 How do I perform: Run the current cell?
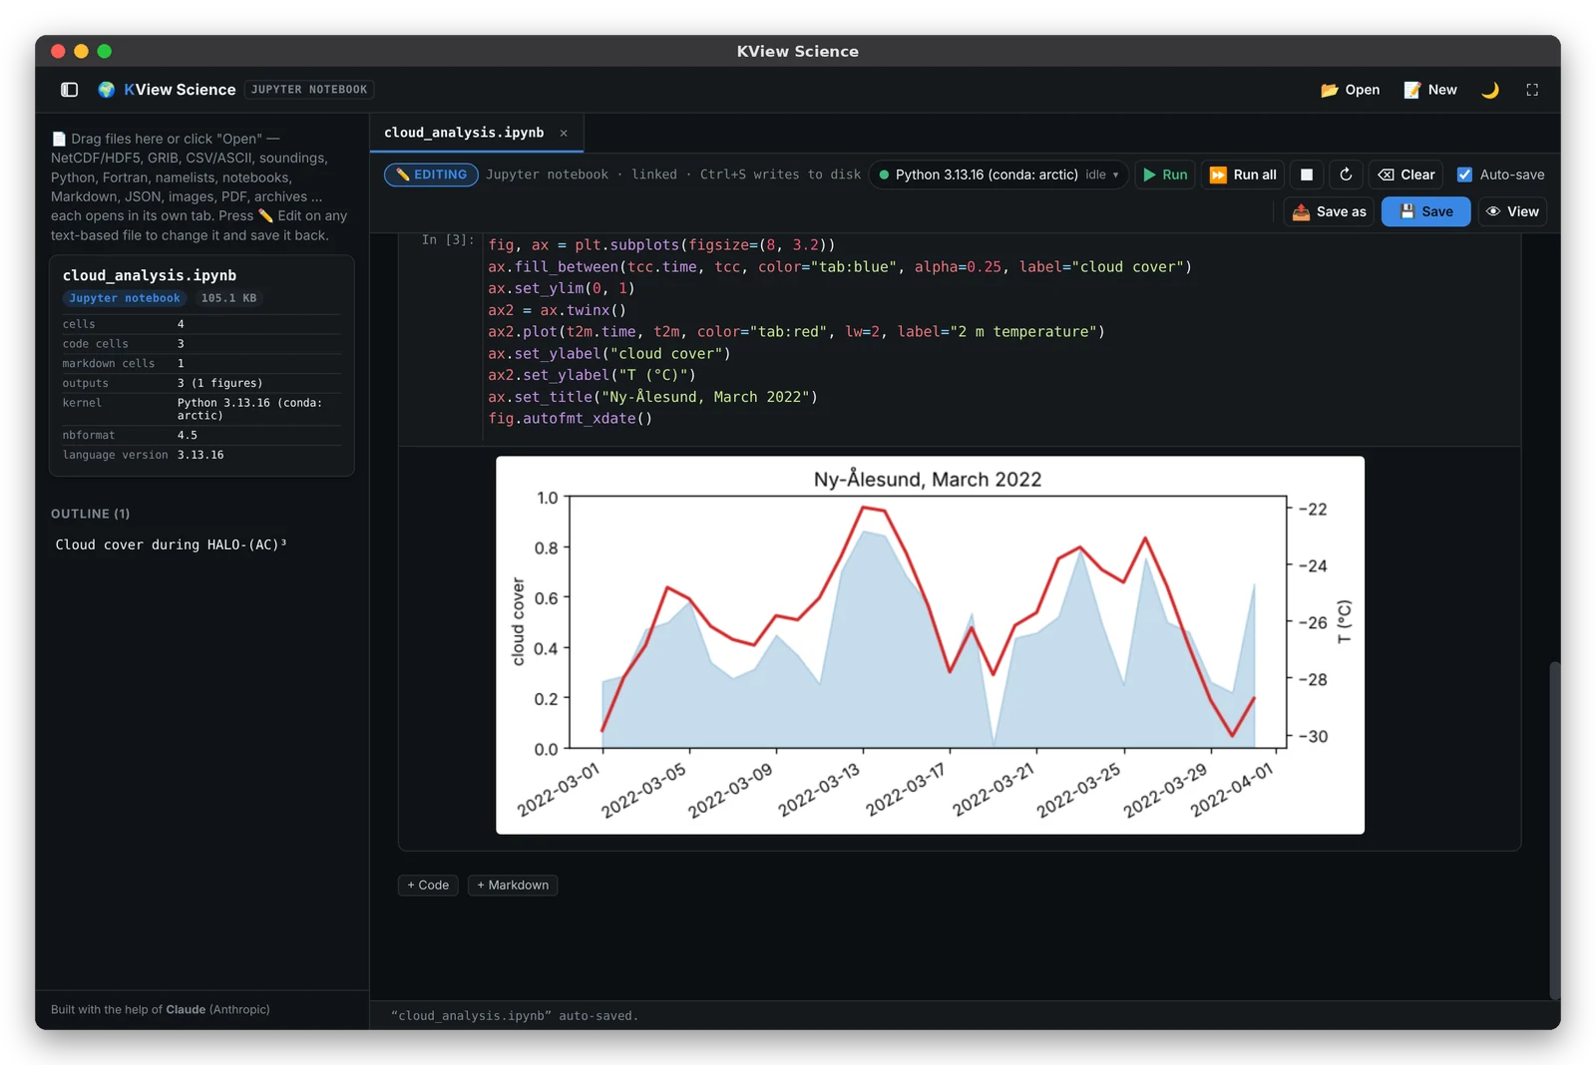pos(1165,175)
